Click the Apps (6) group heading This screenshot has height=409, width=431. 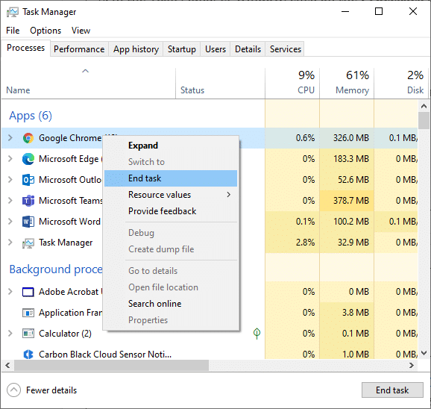pyautogui.click(x=31, y=116)
